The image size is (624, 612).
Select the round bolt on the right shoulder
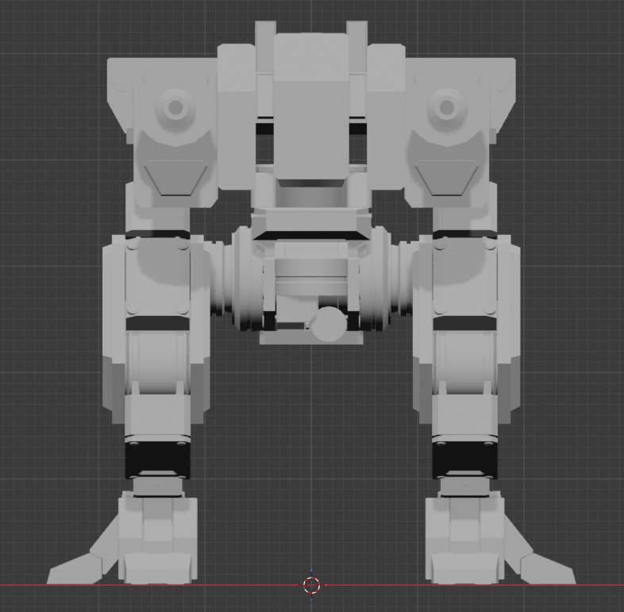tap(446, 107)
